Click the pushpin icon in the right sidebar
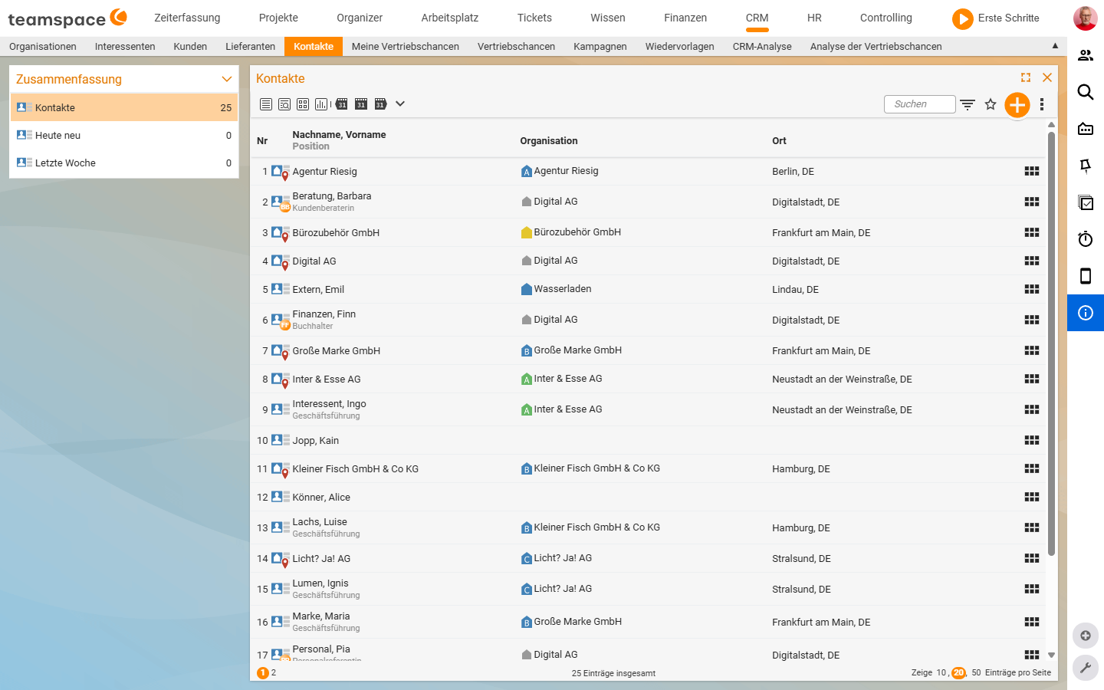Image resolution: width=1104 pixels, height=690 pixels. click(1086, 166)
